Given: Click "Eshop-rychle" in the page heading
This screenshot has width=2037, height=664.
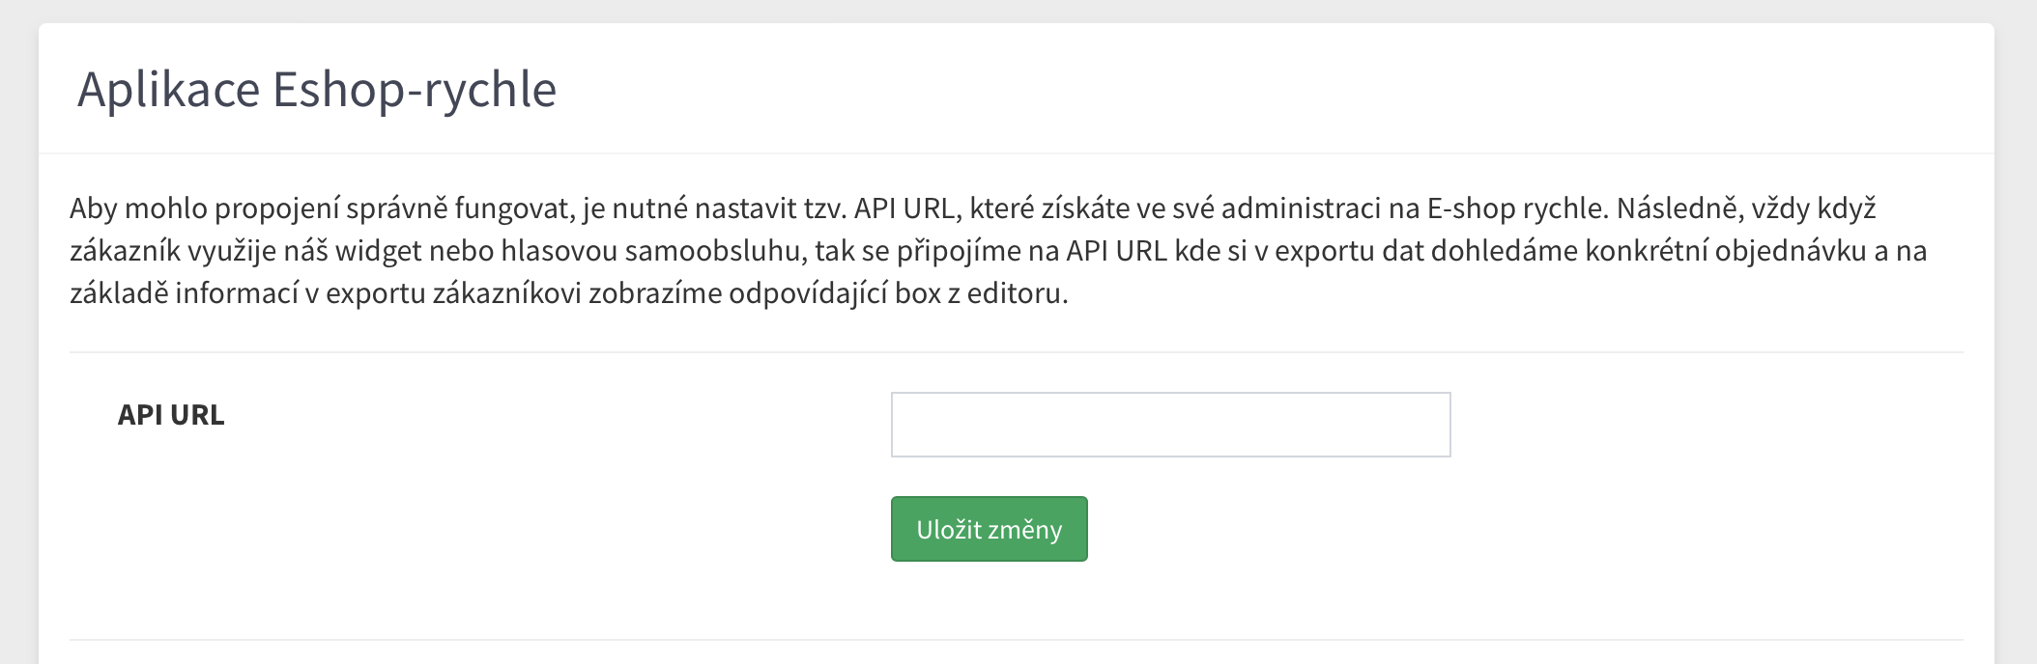Looking at the screenshot, I should [x=415, y=90].
